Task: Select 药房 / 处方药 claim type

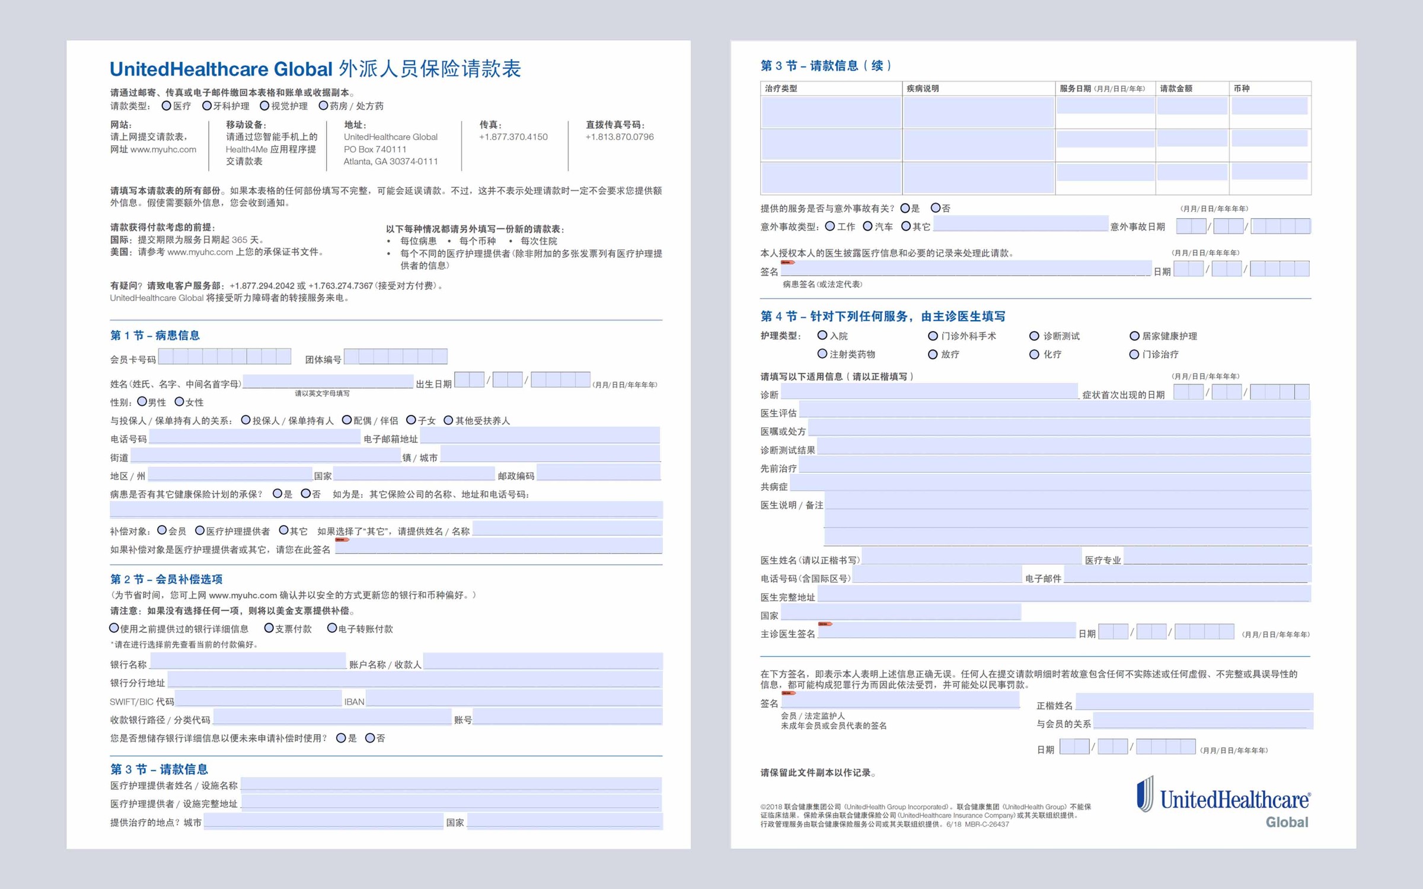Action: click(x=323, y=105)
